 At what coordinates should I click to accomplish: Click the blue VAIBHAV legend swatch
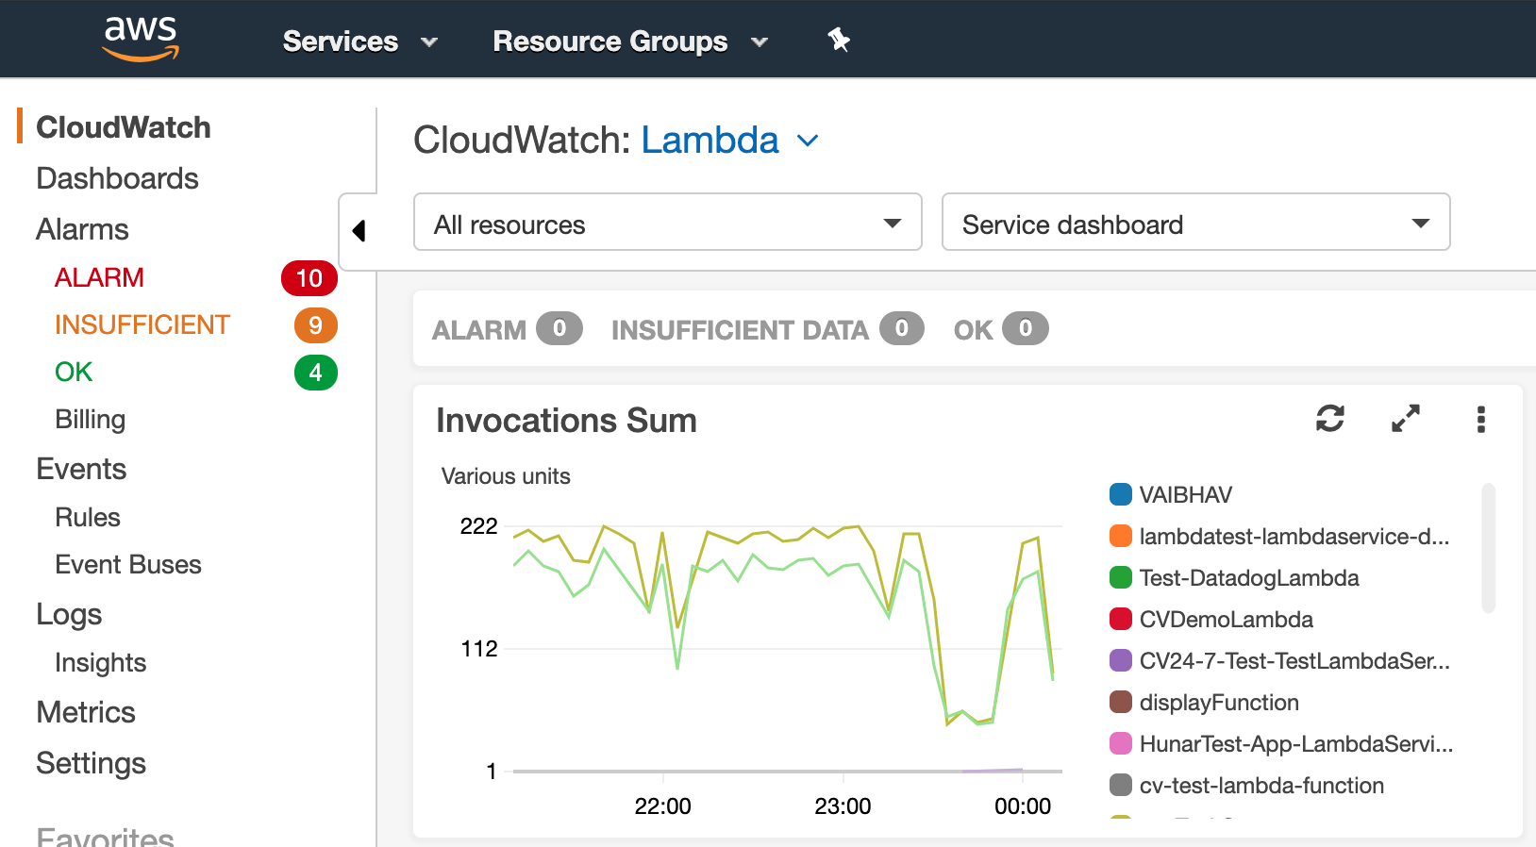tap(1121, 494)
